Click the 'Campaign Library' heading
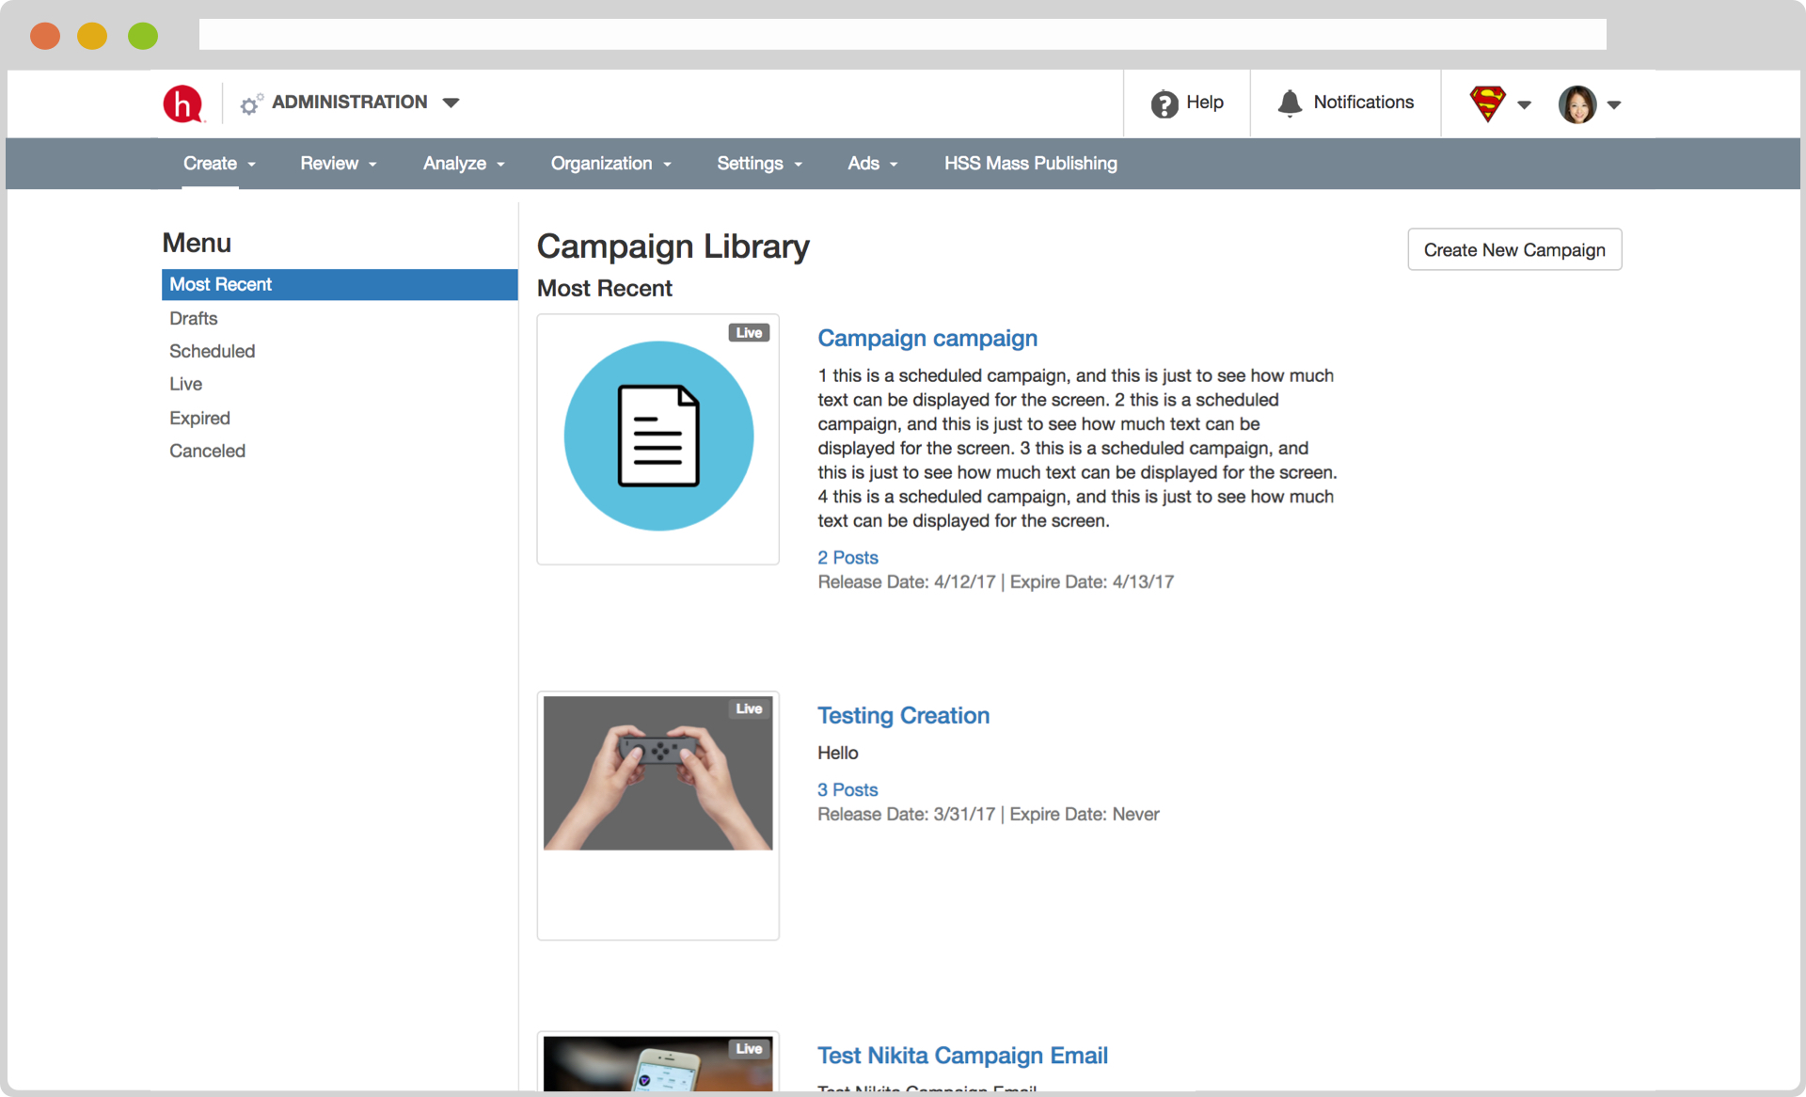This screenshot has height=1097, width=1806. coord(673,246)
